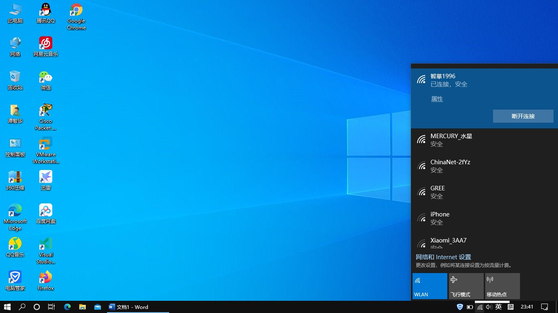Open Task View on taskbar
Image resolution: width=558 pixels, height=313 pixels.
pyautogui.click(x=51, y=307)
